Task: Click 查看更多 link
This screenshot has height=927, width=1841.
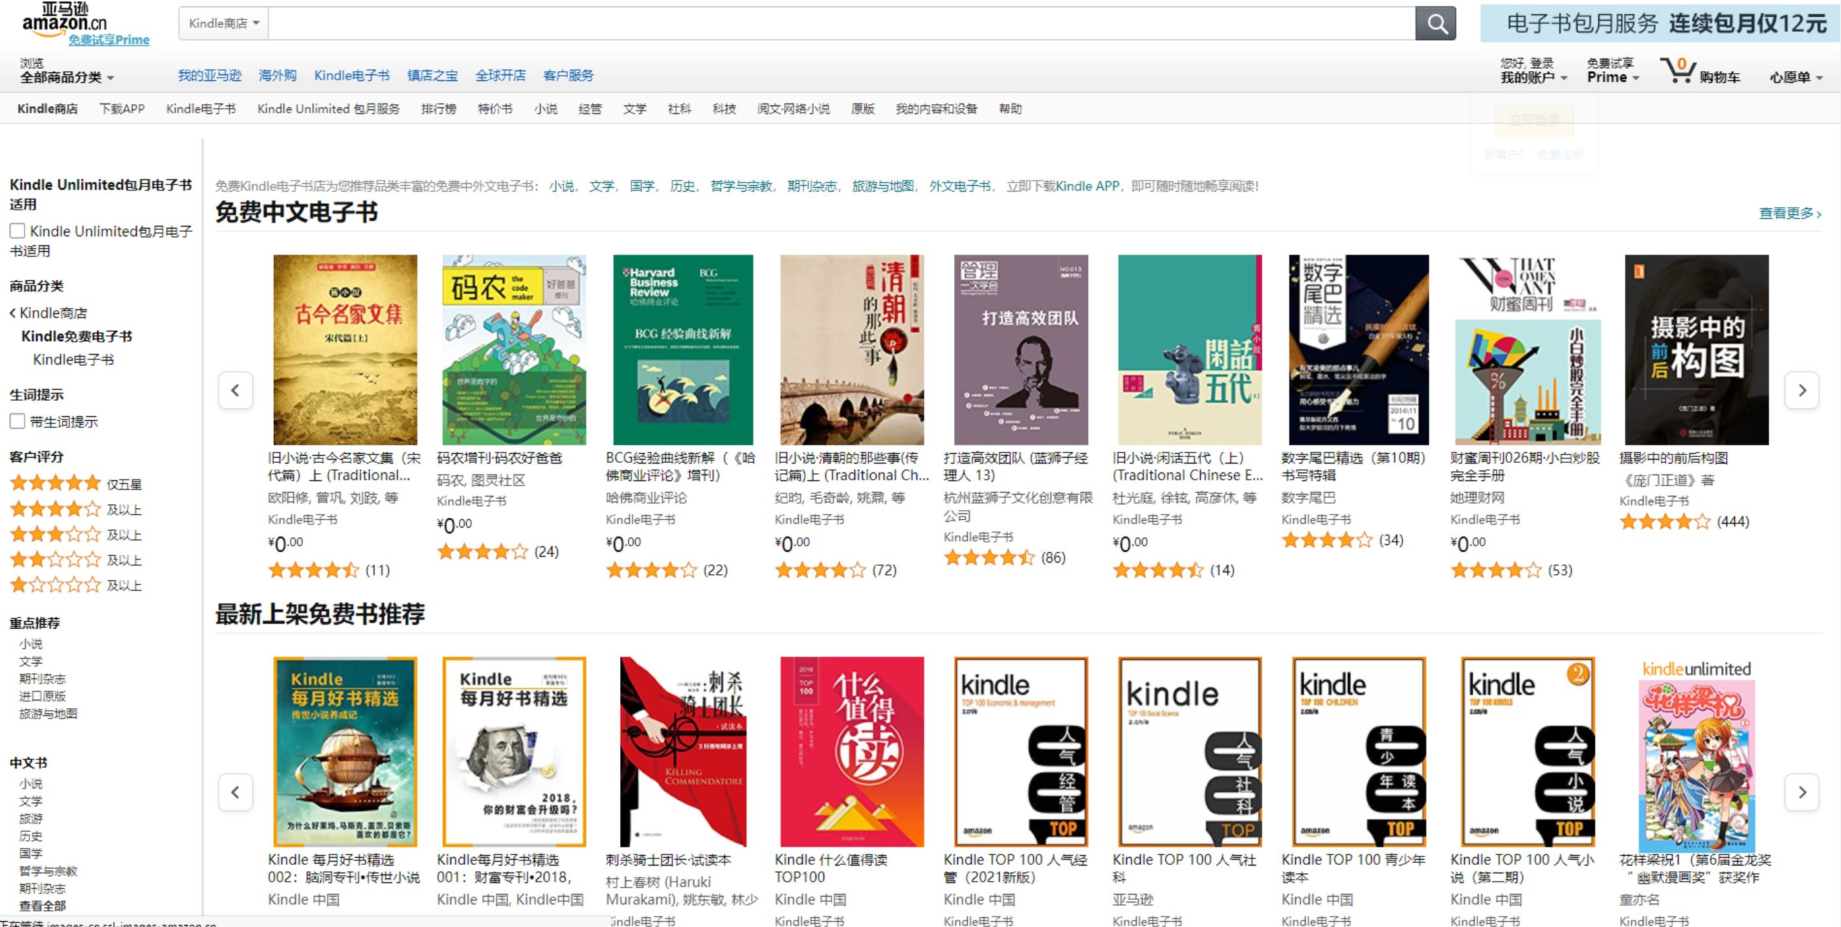Action: (x=1790, y=213)
